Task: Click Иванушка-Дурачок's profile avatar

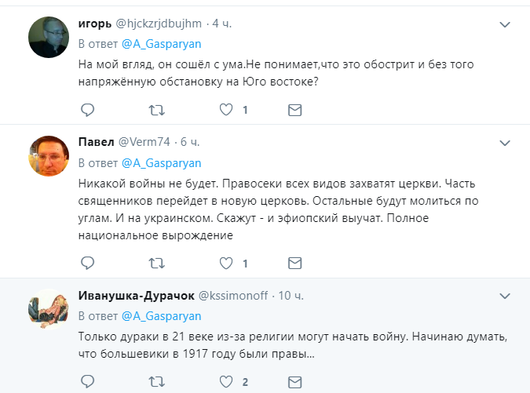Action: click(x=49, y=307)
